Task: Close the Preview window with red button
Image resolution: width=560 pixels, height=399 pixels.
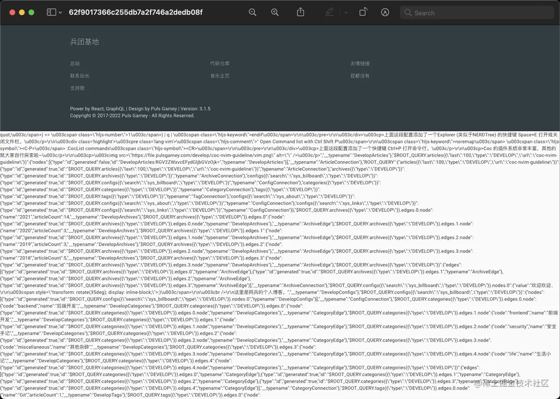Action: tap(12, 13)
